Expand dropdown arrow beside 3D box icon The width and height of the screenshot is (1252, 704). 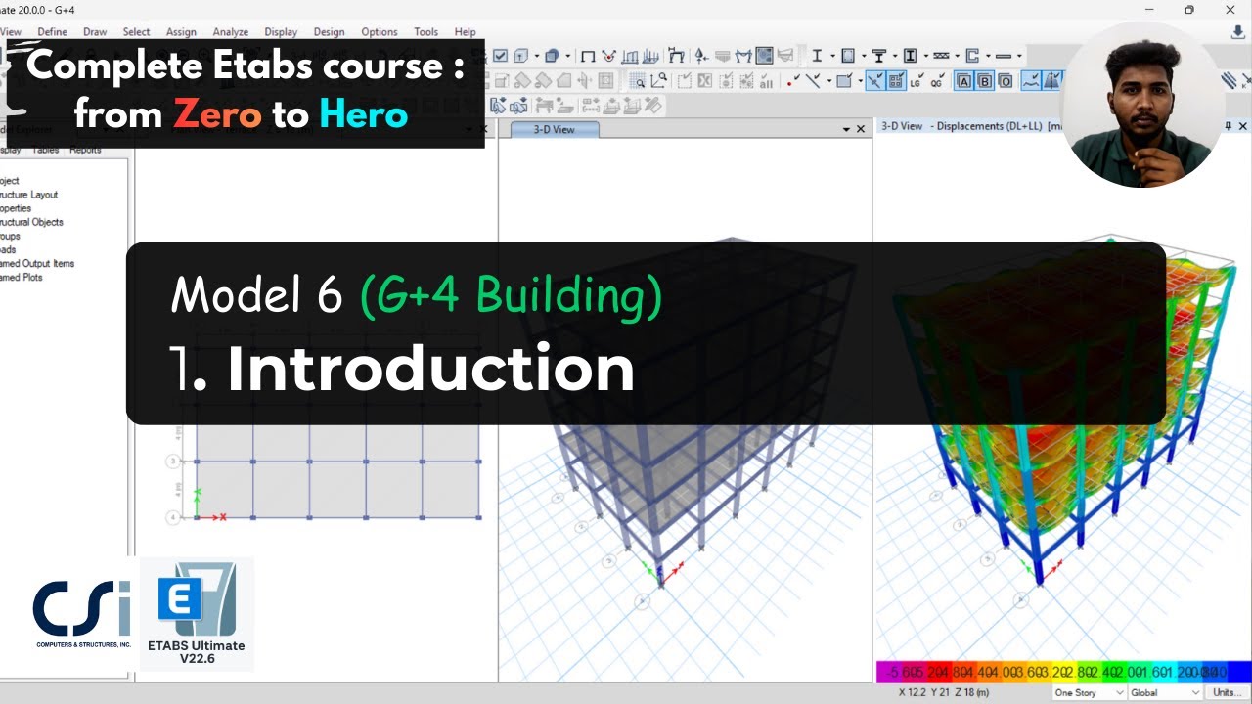coord(536,56)
